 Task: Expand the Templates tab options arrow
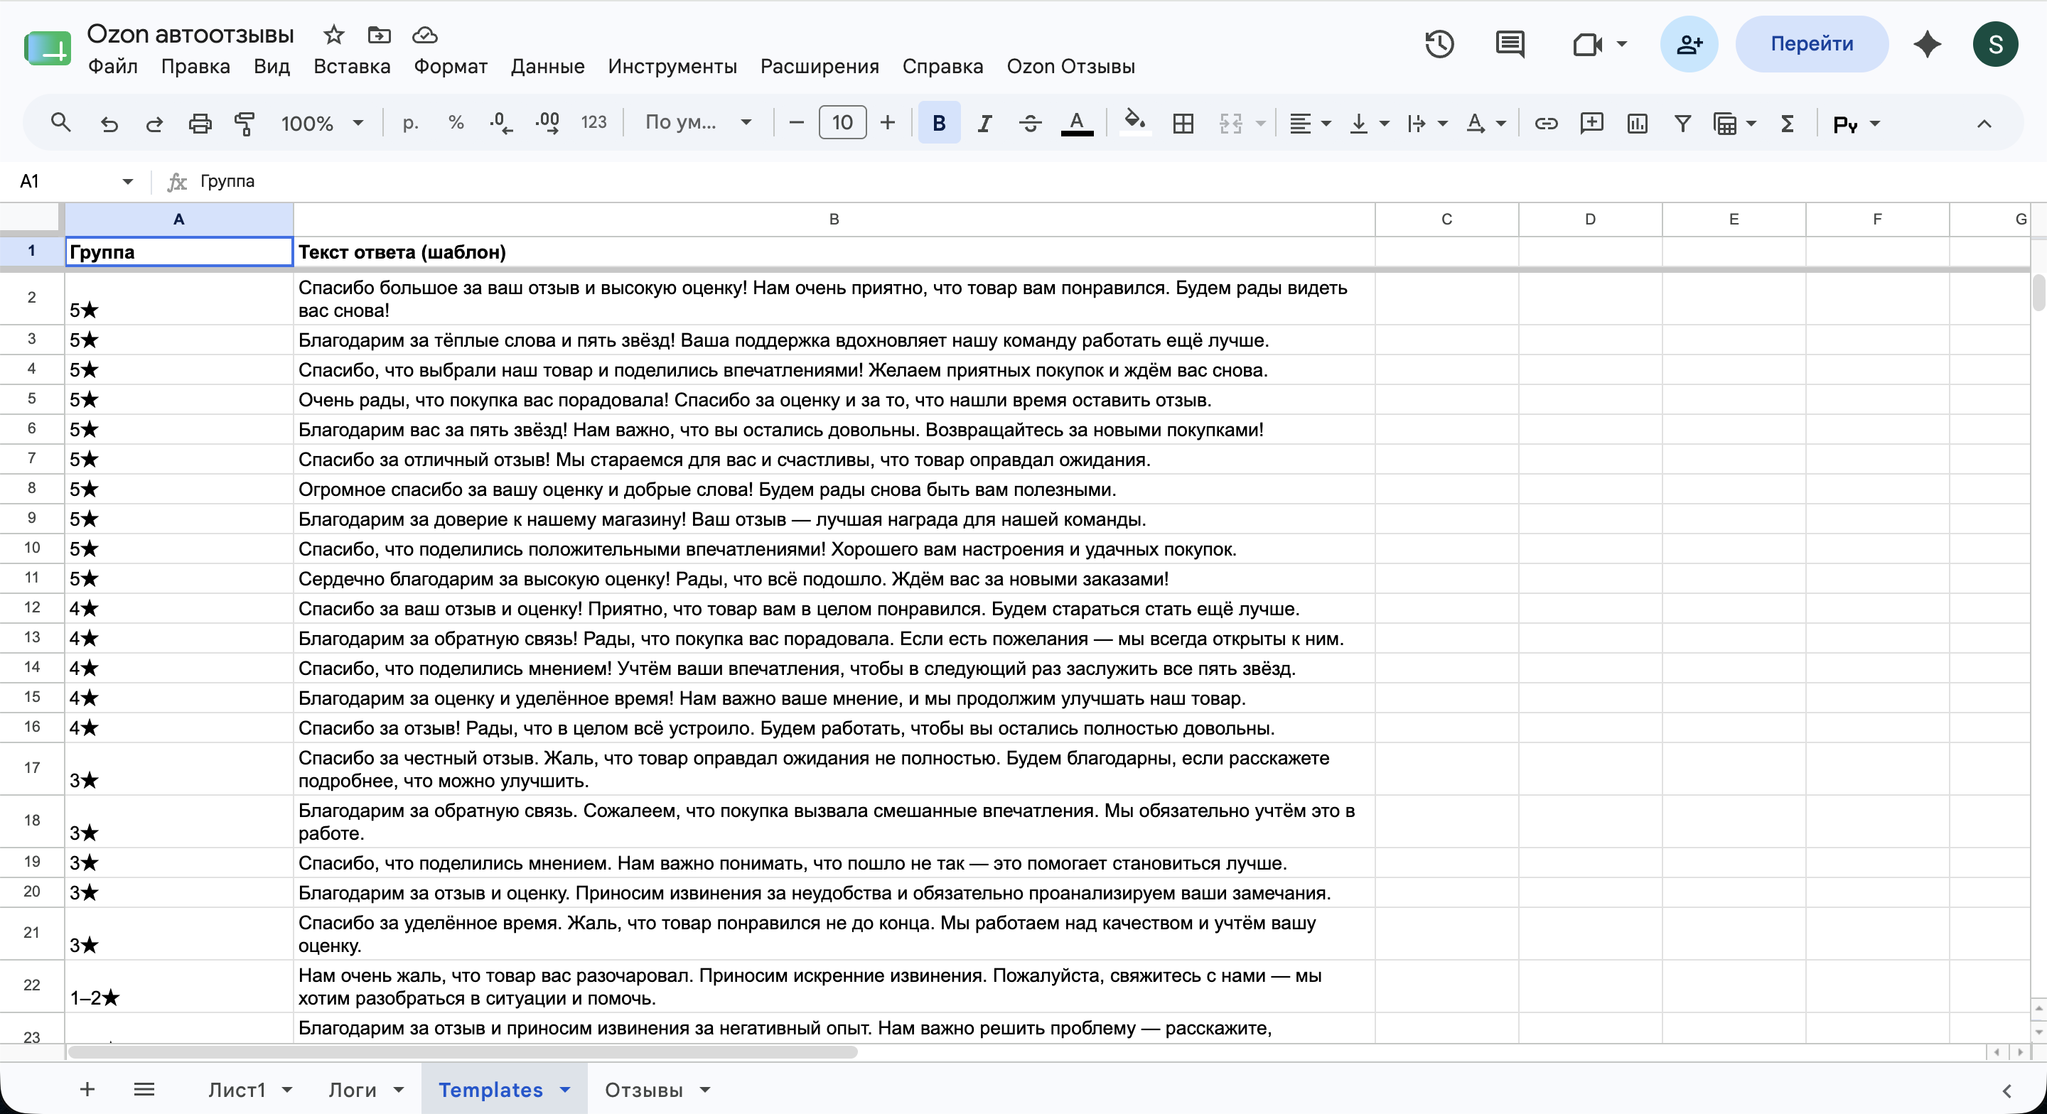(565, 1089)
